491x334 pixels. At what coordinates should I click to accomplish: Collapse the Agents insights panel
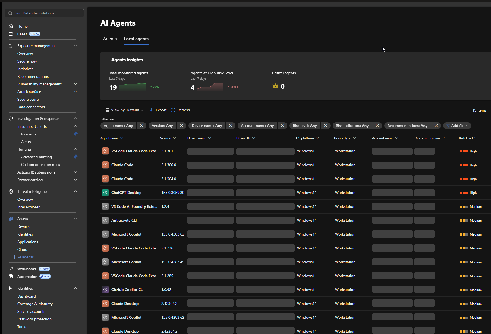107,60
